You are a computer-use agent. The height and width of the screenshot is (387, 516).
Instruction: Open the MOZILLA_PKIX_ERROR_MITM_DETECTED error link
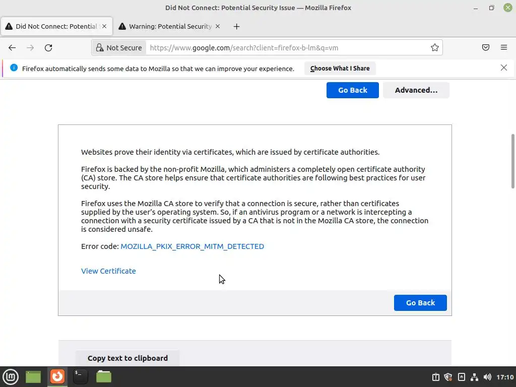[192, 246]
